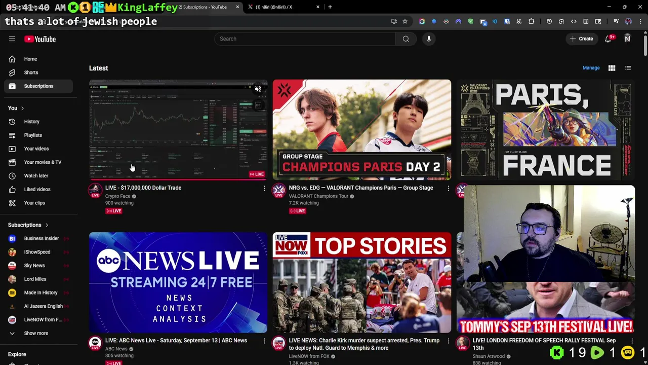Open the '$17,000,000 Dollar Trade' title

click(143, 188)
